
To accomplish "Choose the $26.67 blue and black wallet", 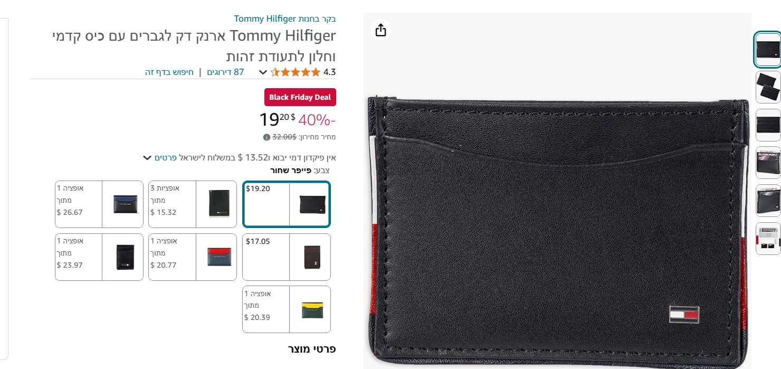I will [x=99, y=204].
